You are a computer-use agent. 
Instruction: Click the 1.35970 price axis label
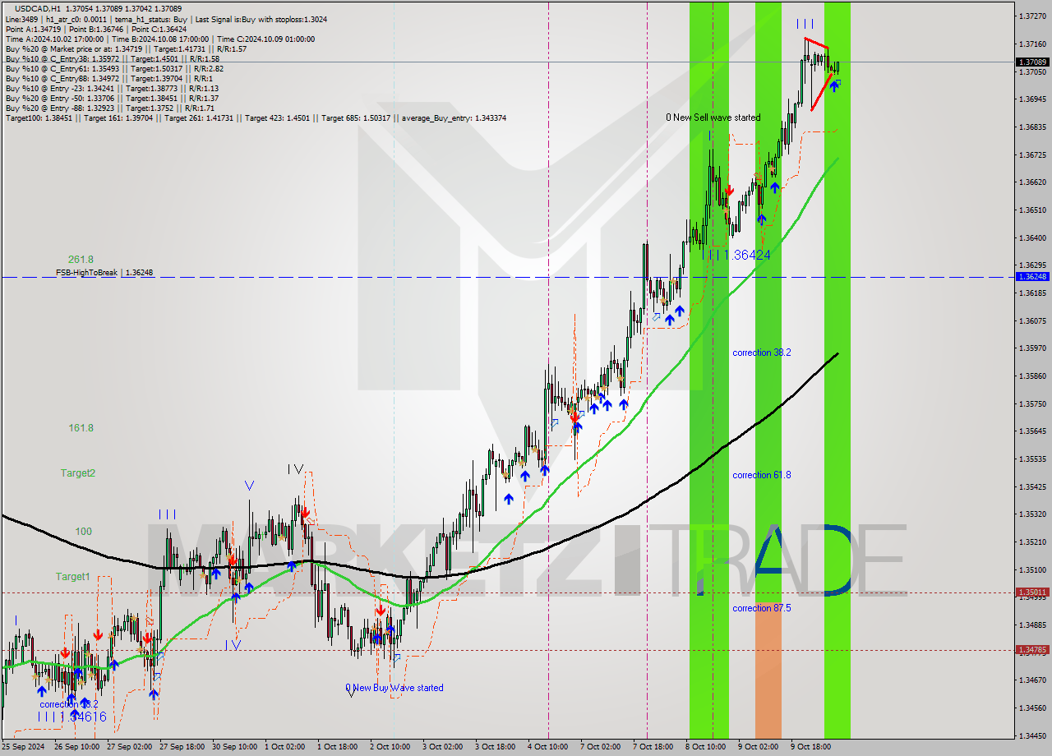pos(1032,348)
